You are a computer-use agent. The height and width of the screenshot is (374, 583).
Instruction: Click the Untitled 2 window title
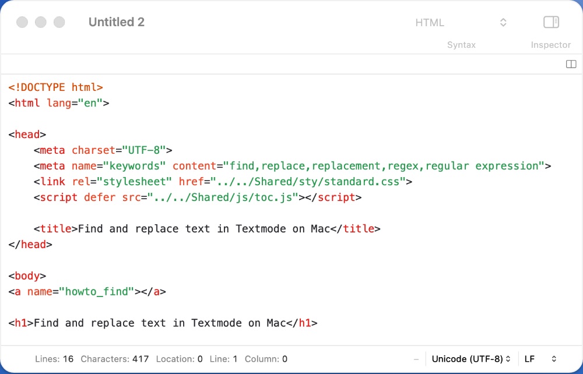point(117,22)
